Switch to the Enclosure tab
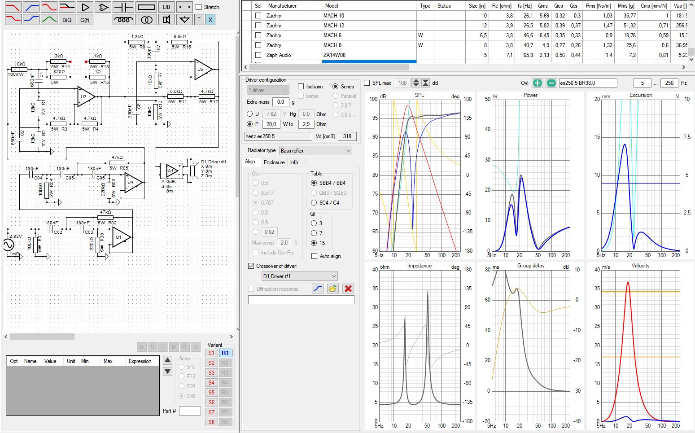Screen dimensions: 695x433 click(274, 162)
